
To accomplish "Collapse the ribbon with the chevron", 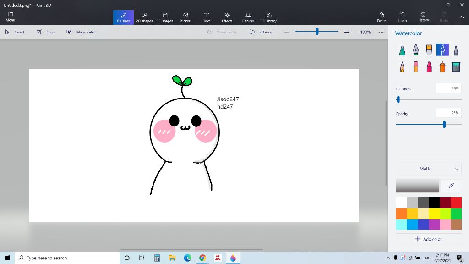I will pos(462,17).
